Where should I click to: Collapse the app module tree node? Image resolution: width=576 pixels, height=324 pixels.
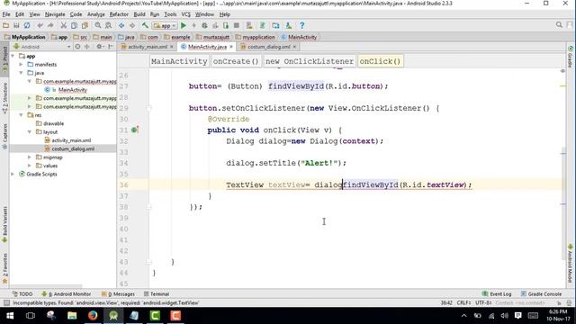(x=13, y=56)
